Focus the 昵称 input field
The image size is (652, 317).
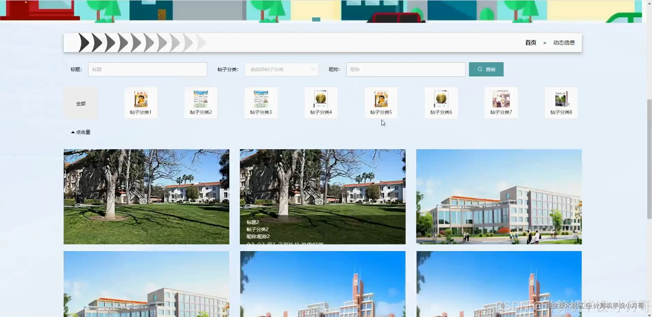405,69
